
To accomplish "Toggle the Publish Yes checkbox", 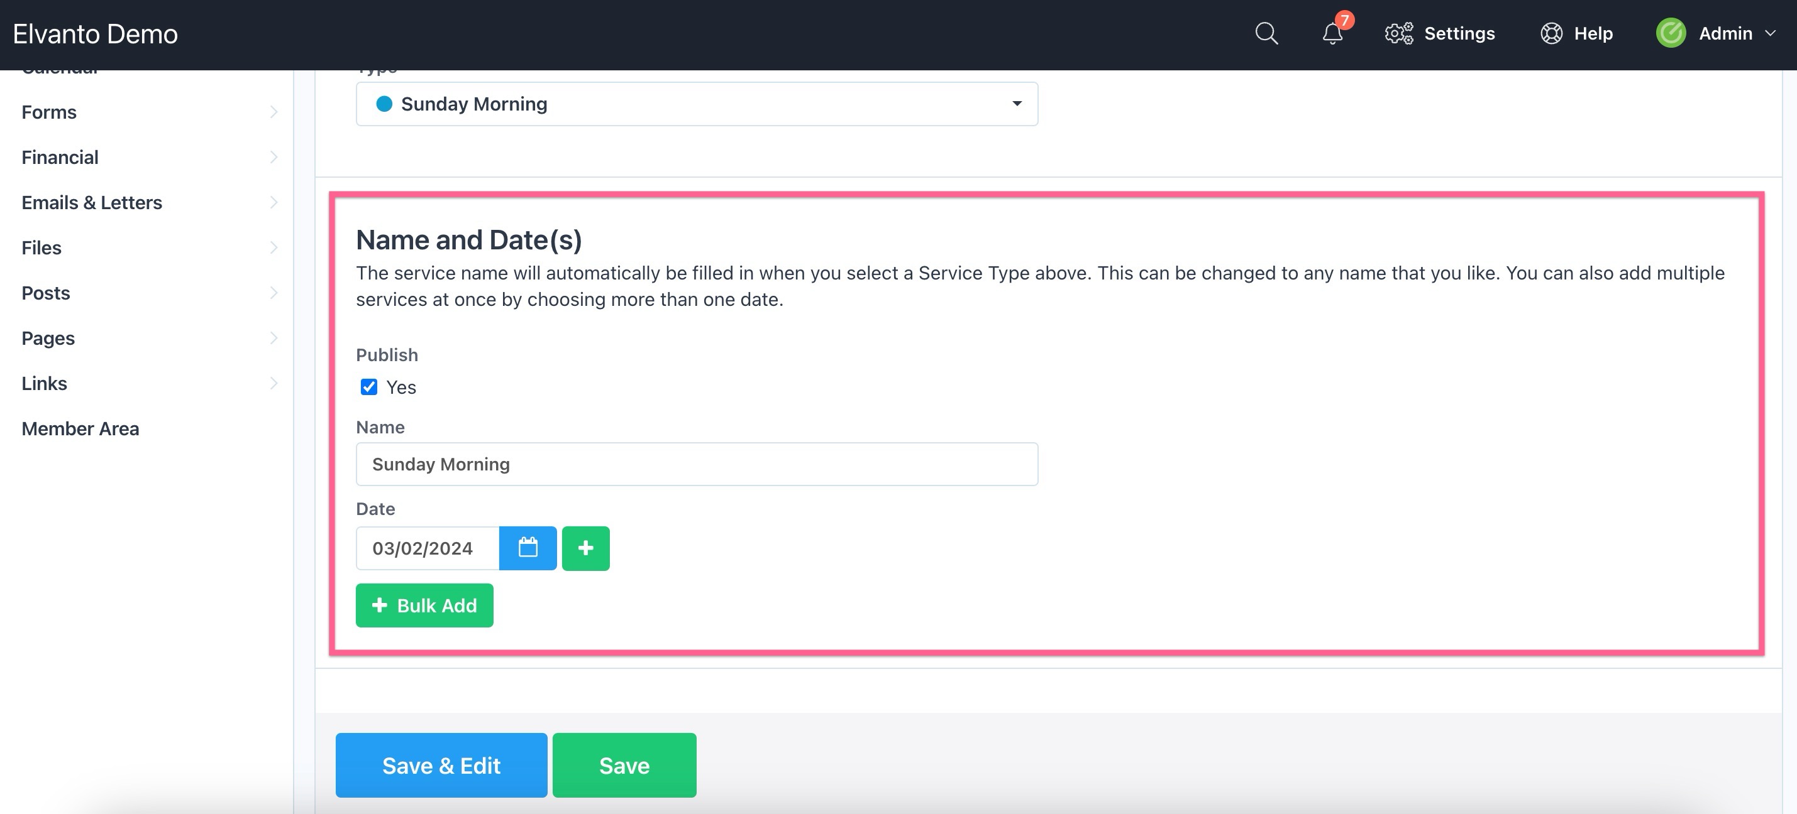I will 369,387.
